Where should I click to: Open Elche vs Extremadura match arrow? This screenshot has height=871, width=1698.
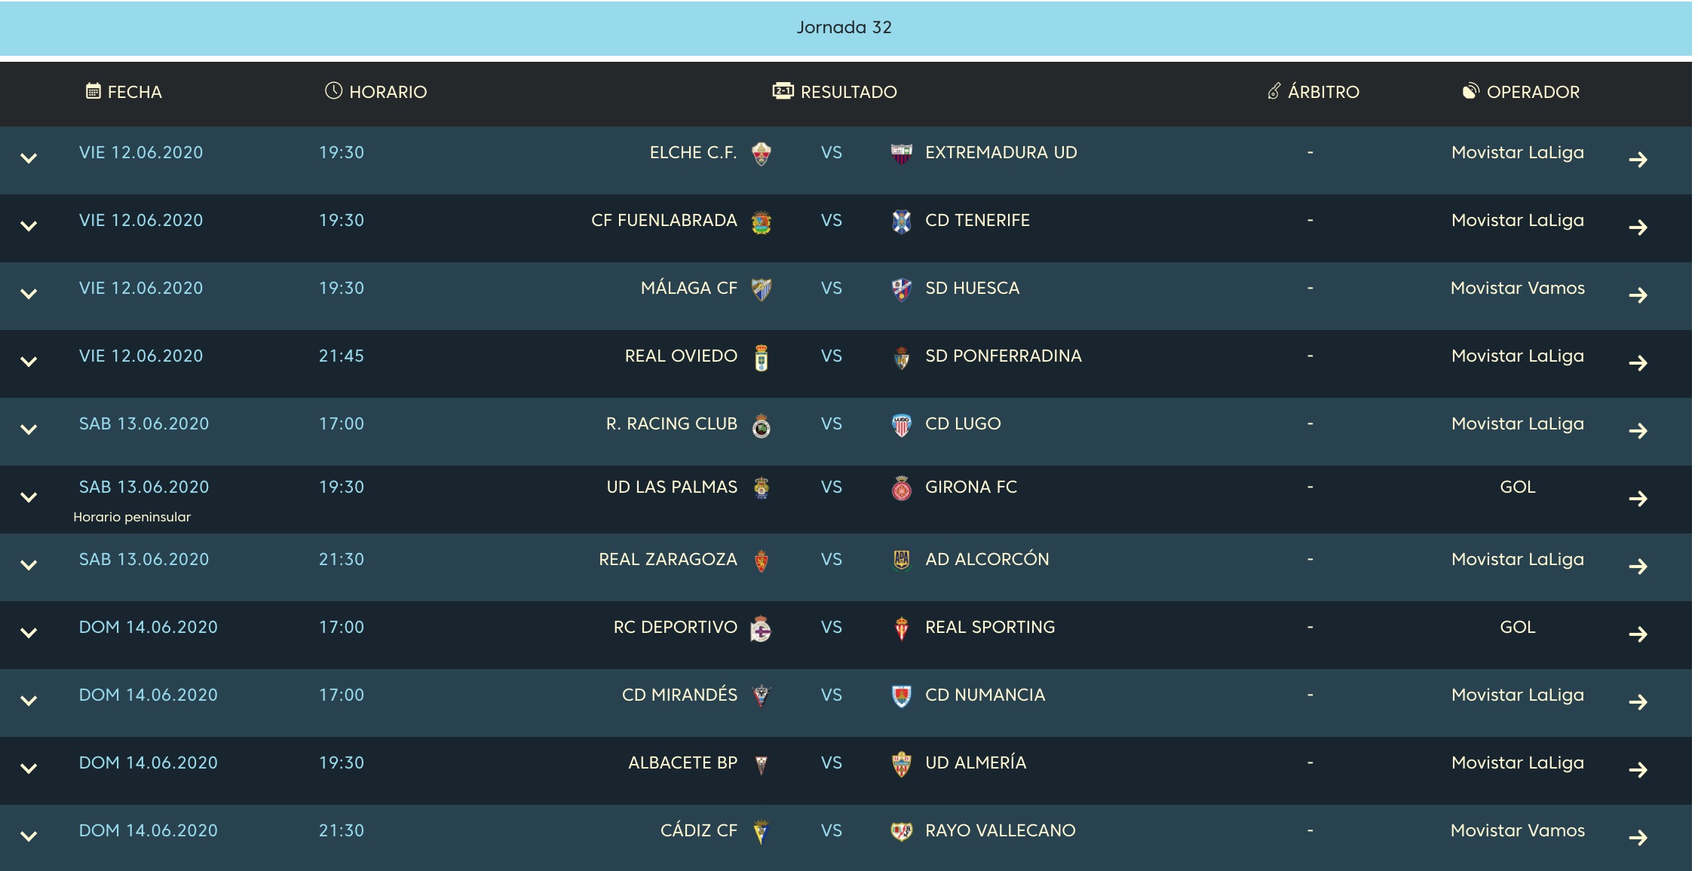tap(1638, 160)
